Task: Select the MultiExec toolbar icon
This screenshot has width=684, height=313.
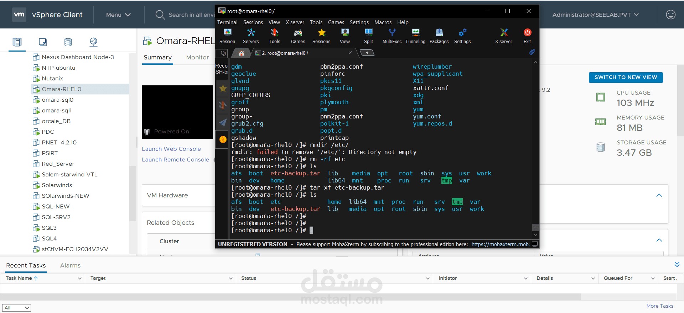Action: [x=392, y=36]
